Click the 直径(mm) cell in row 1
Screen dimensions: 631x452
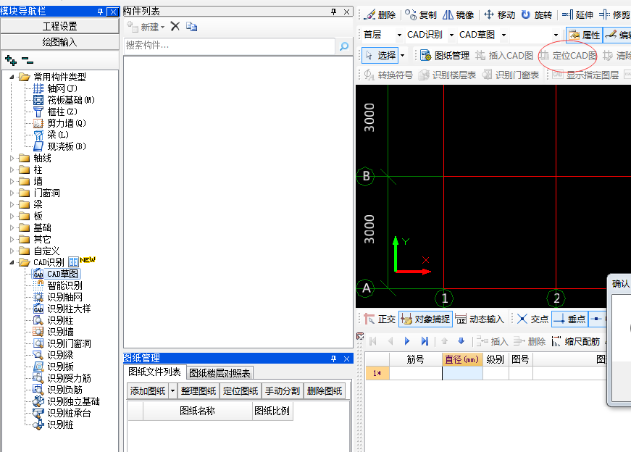[462, 373]
